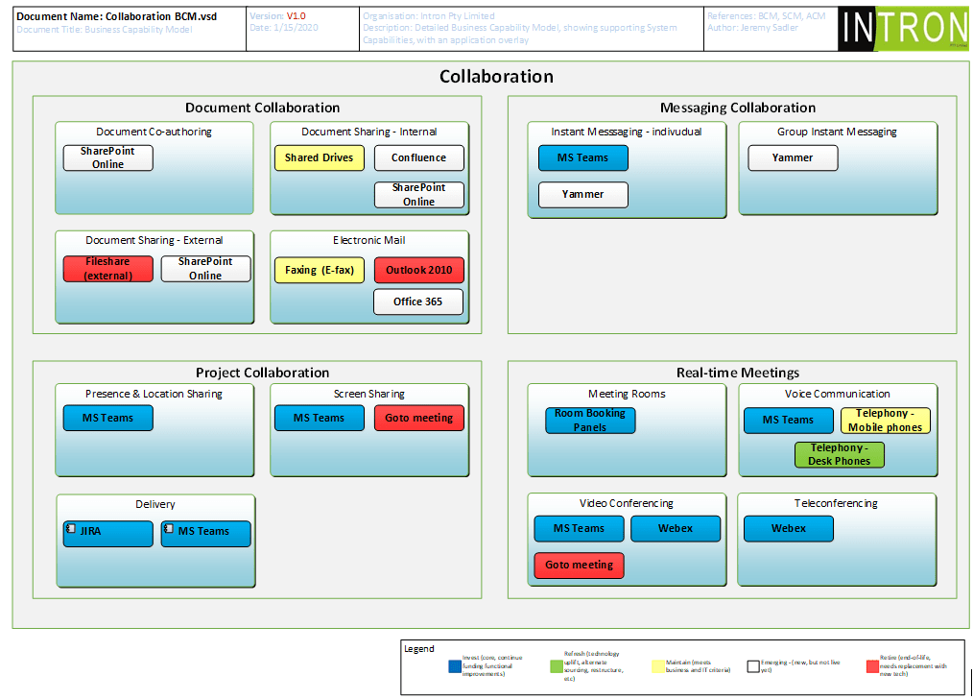Click the component icon on the JIRA box
This screenshot has width=973, height=699.
pyautogui.click(x=71, y=530)
